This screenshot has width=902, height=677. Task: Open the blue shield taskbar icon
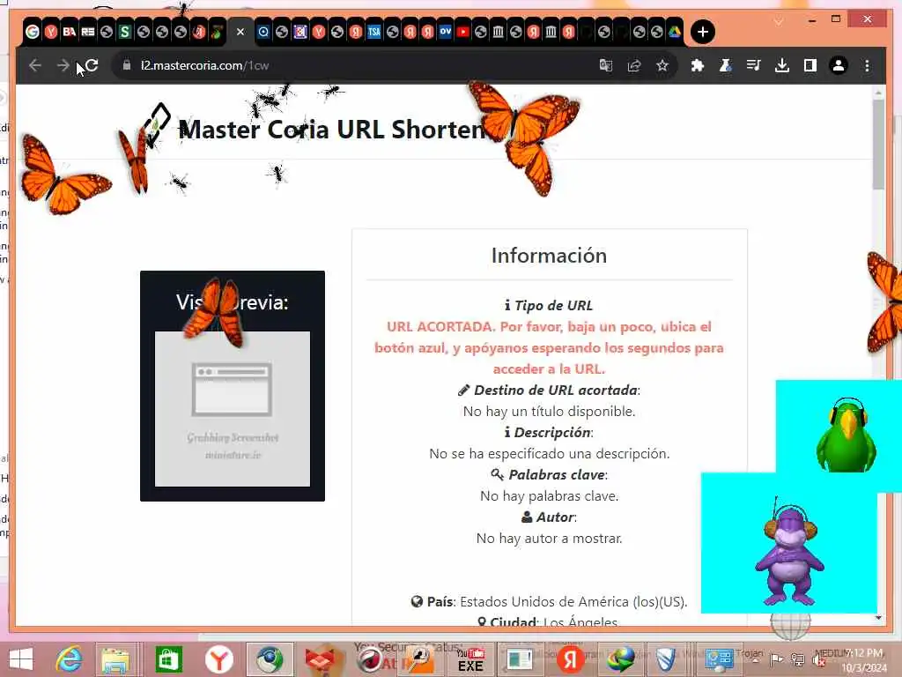tap(666, 659)
